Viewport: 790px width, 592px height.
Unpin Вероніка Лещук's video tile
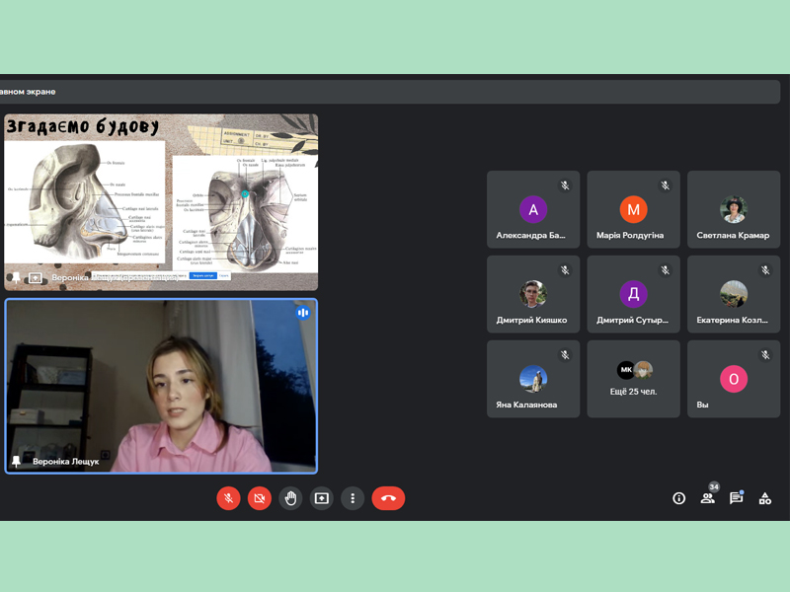[x=16, y=461]
